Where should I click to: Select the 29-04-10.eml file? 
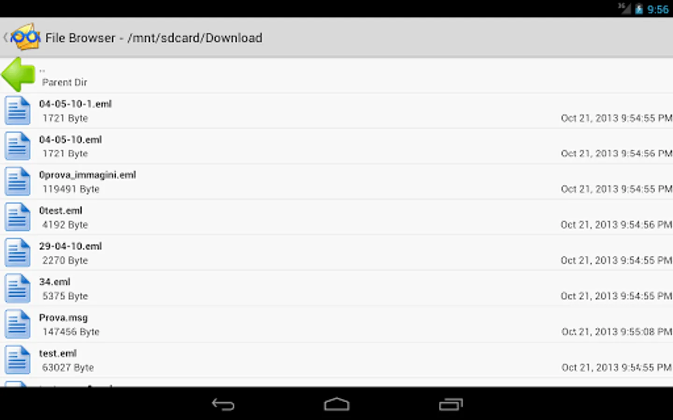tap(336, 253)
